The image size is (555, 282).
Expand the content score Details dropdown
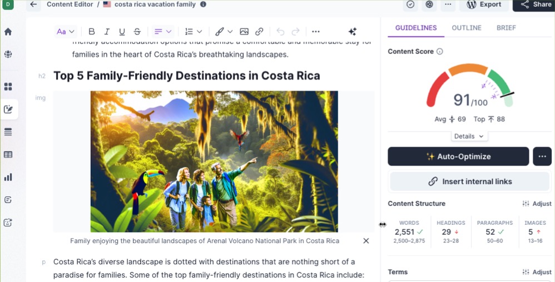tap(469, 136)
